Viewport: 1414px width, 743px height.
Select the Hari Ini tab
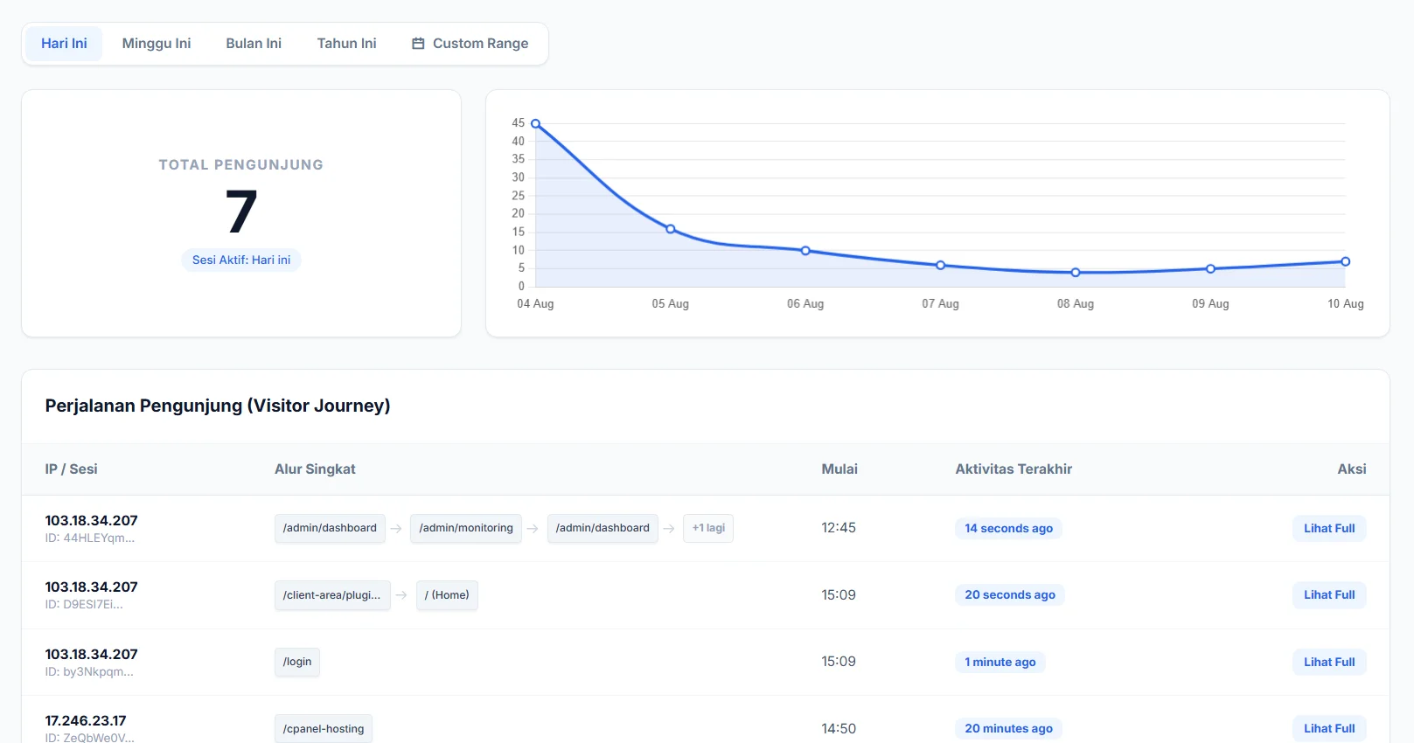[x=64, y=44]
